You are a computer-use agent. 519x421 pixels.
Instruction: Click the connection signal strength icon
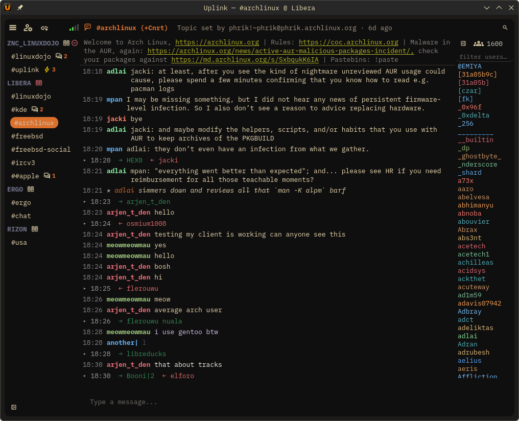click(74, 28)
